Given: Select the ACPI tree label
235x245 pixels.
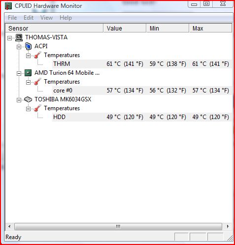Looking at the screenshot, I should click(41, 46).
